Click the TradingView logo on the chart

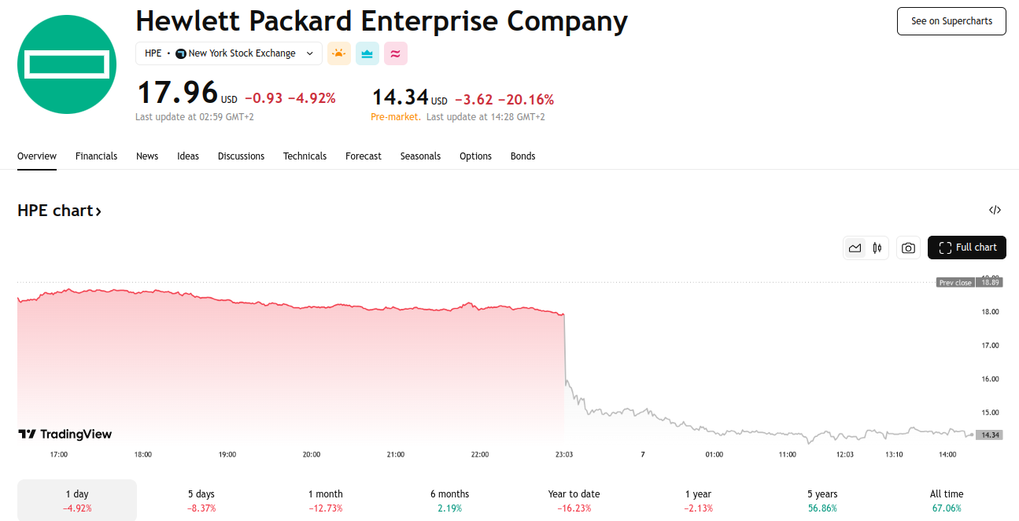pyautogui.click(x=65, y=434)
